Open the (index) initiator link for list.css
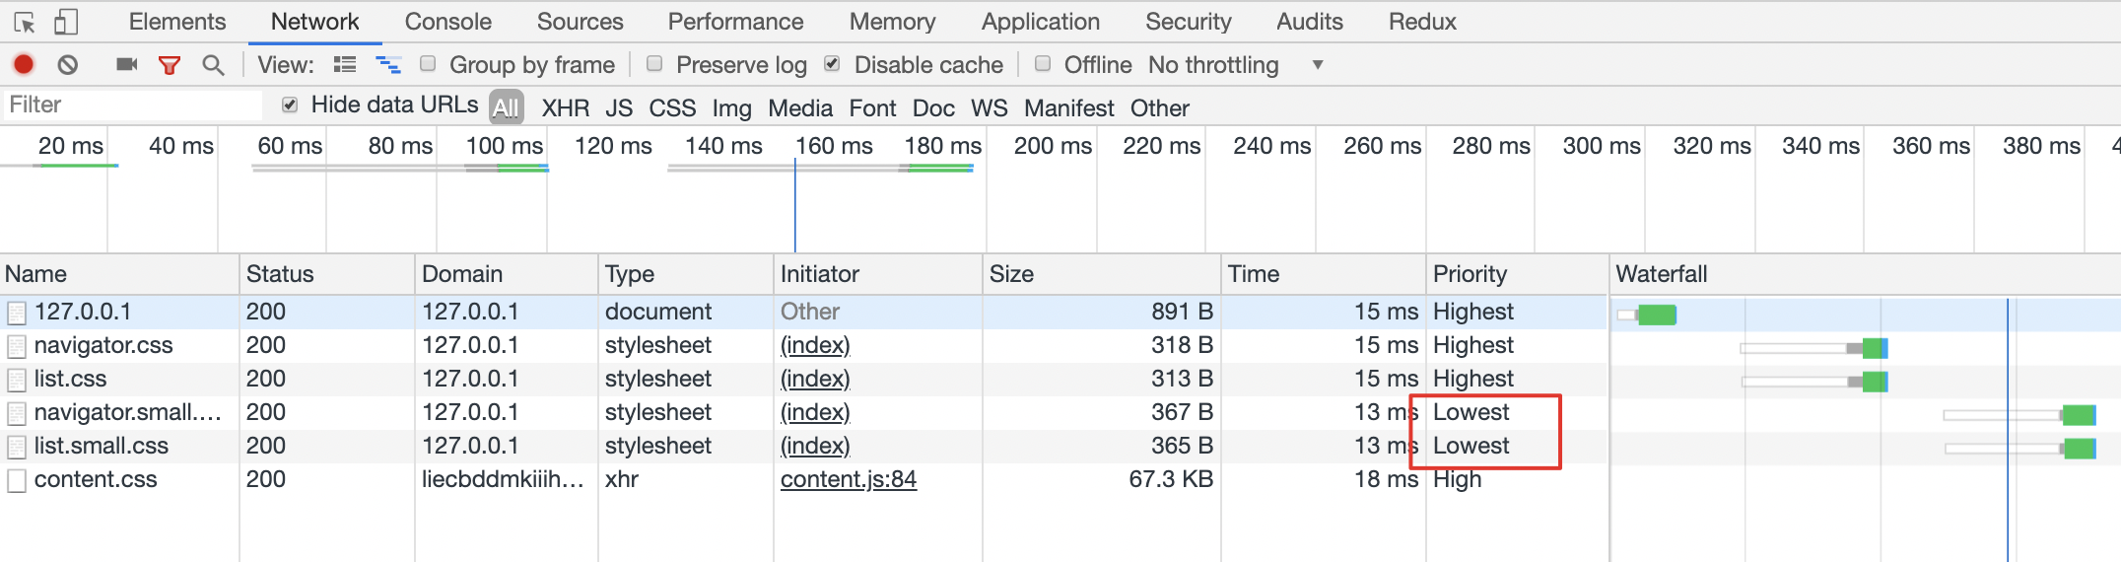This screenshot has width=2121, height=562. [815, 380]
